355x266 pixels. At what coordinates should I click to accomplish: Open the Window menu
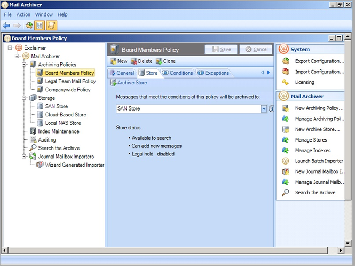[44, 14]
